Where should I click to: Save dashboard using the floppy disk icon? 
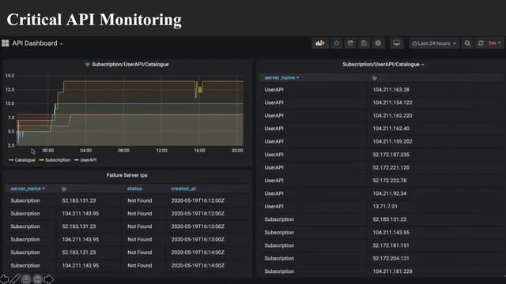click(364, 43)
